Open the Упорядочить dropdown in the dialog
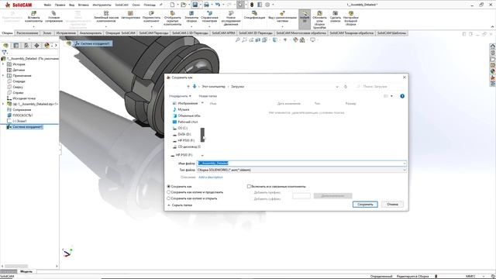 click(180, 96)
